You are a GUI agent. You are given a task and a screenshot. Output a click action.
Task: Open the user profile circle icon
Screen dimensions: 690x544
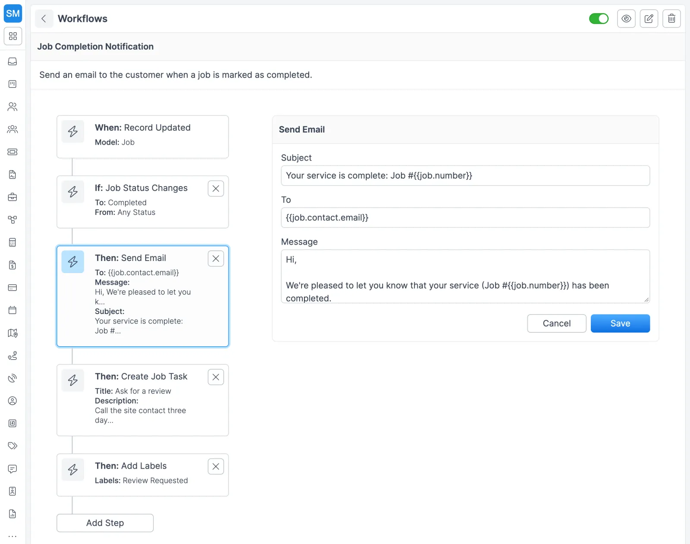[x=13, y=401]
